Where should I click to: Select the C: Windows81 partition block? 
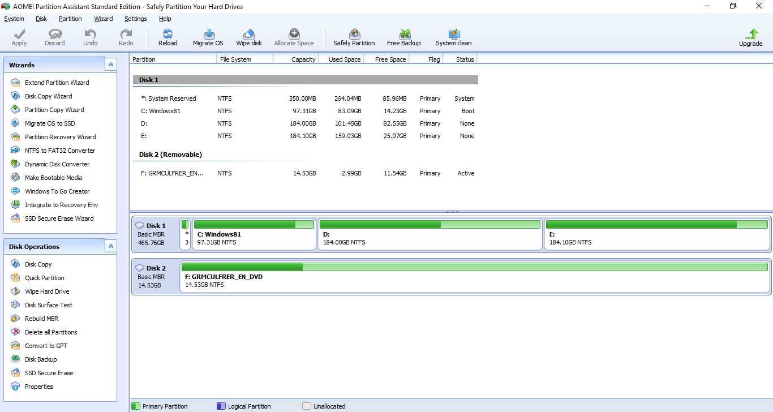point(254,234)
